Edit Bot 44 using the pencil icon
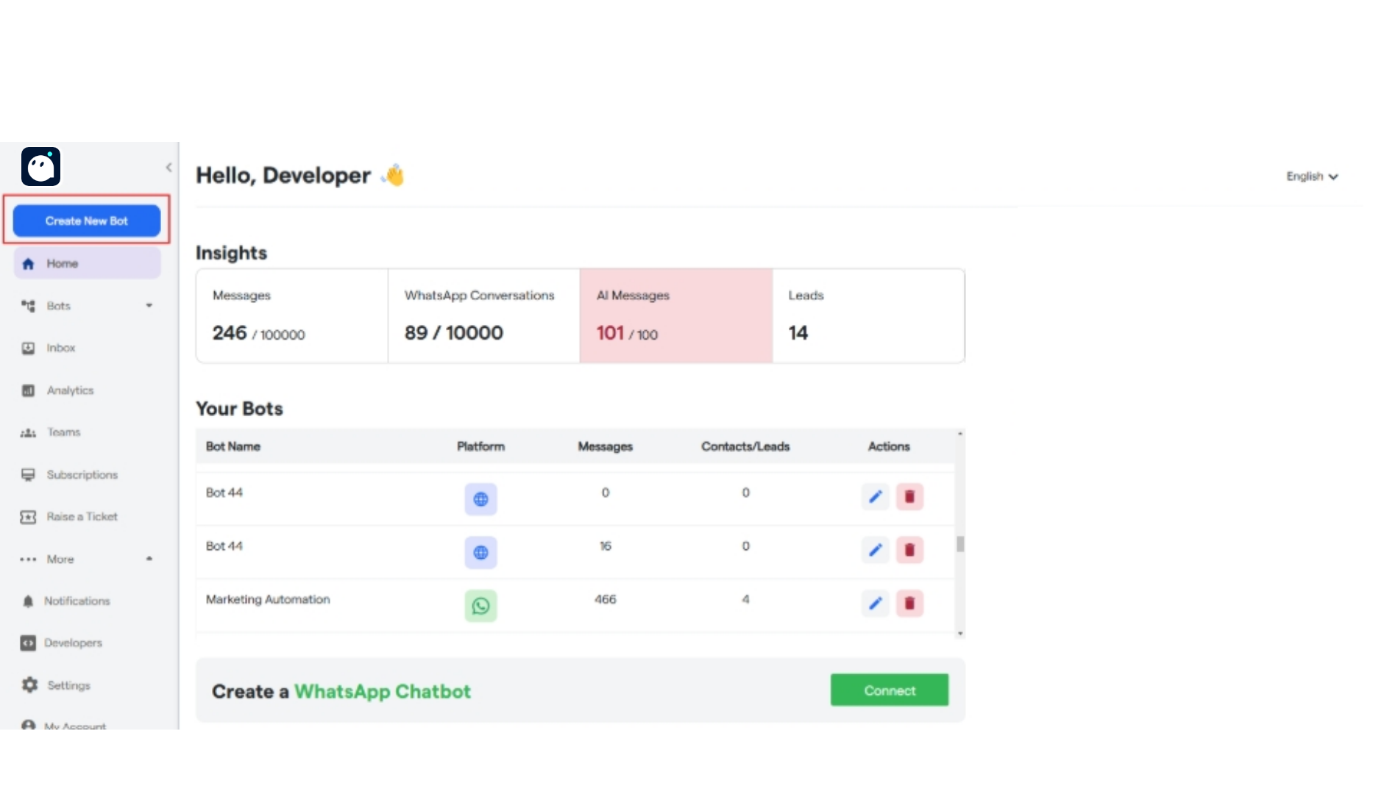Viewport: 1373px width, 794px height. pyautogui.click(x=875, y=496)
